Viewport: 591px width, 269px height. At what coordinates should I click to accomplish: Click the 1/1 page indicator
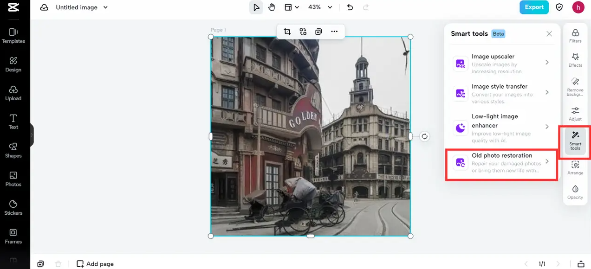tap(542, 264)
